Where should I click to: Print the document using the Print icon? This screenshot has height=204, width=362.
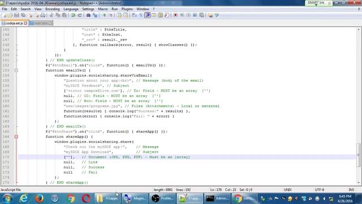43,15
